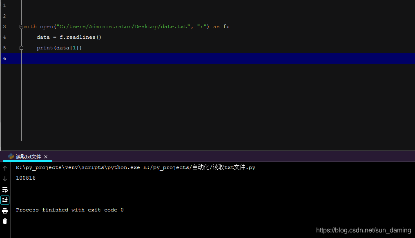
Task: Clear all console output with trash icon
Action: [5, 221]
